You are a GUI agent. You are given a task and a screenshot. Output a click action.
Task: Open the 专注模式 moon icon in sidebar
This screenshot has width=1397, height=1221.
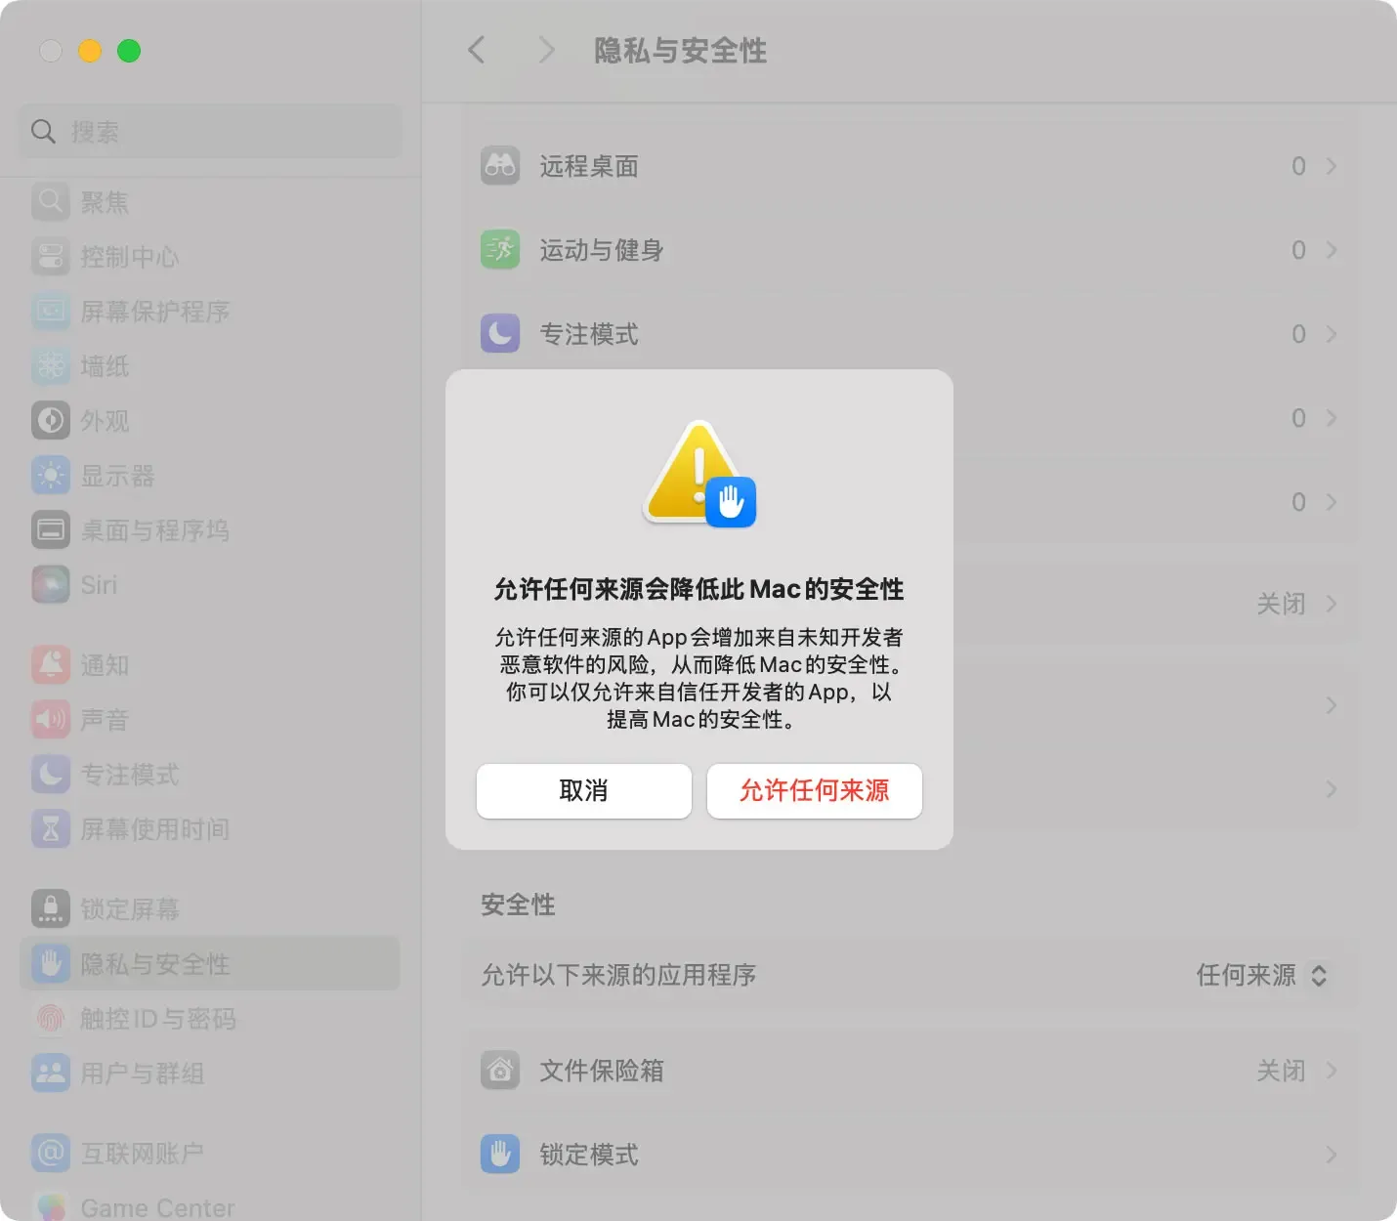[50, 775]
